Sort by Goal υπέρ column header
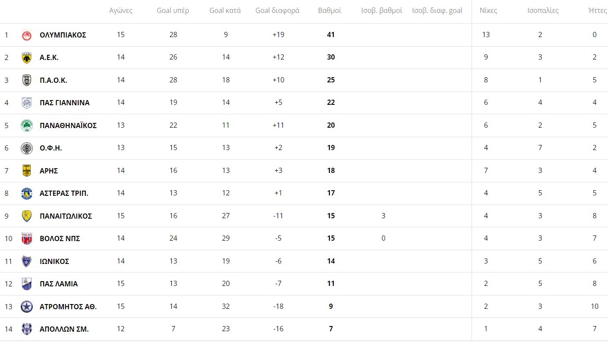608x342 pixels. [173, 10]
